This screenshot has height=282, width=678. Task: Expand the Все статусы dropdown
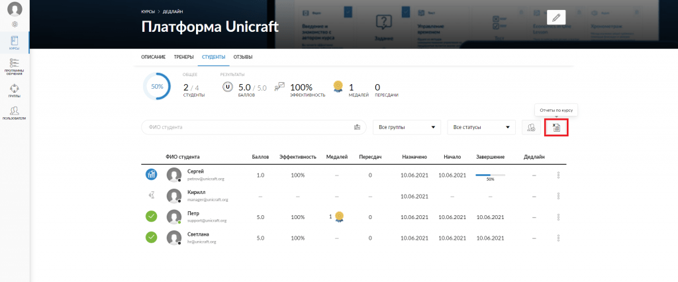tap(482, 128)
